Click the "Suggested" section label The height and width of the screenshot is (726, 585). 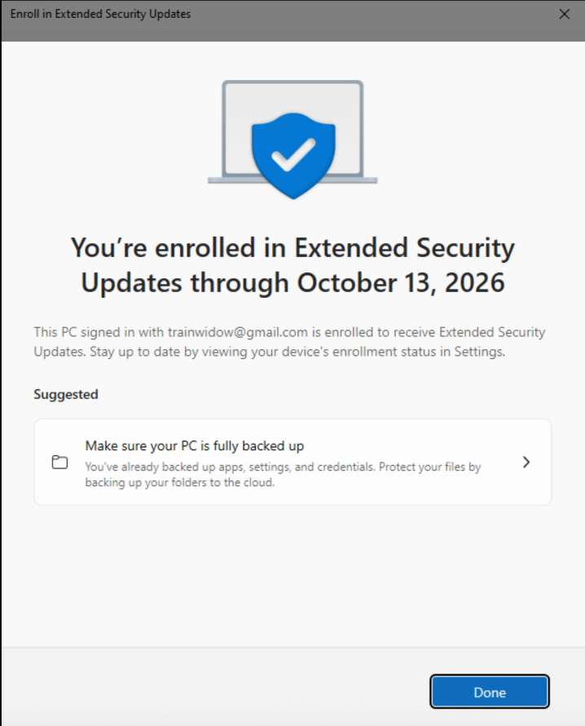[x=66, y=394]
